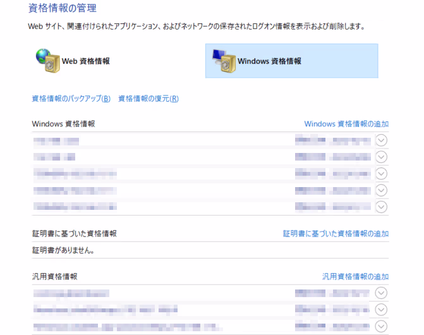Open 資格情報の復元(R) link

148,99
